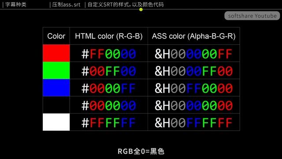282x159 pixels.
Task: Click the &H00FFFFFF ASS code
Action: [x=194, y=123]
